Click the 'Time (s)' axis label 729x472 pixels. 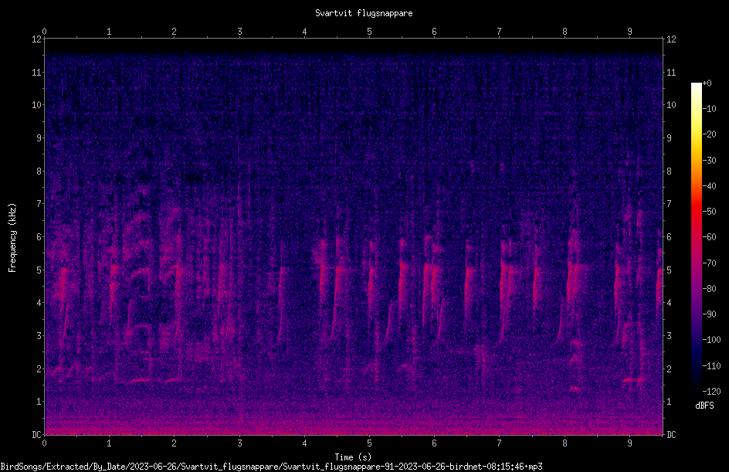353,457
